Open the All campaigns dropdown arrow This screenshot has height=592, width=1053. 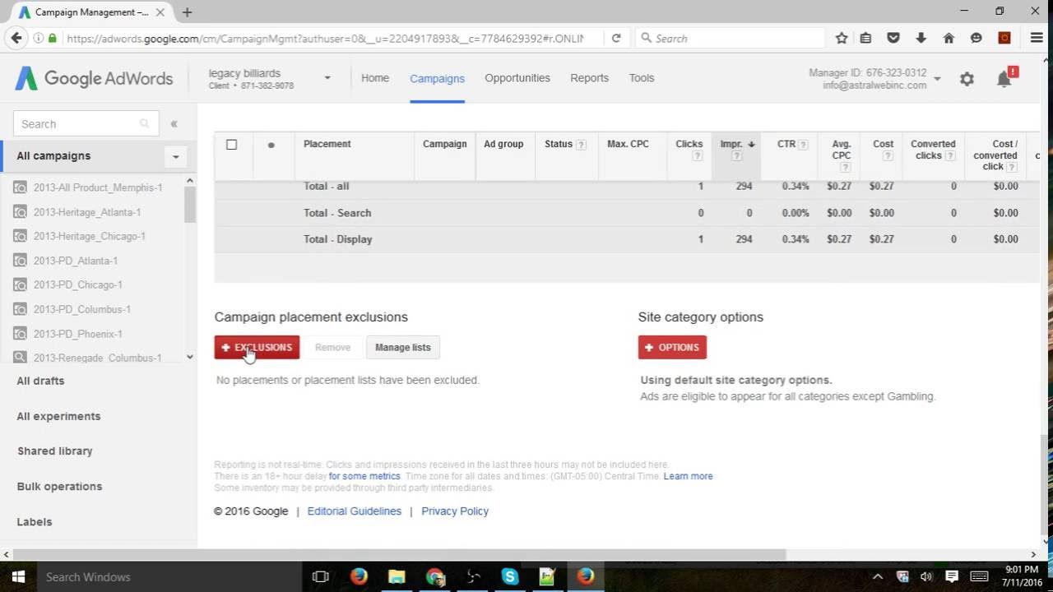[x=175, y=156]
